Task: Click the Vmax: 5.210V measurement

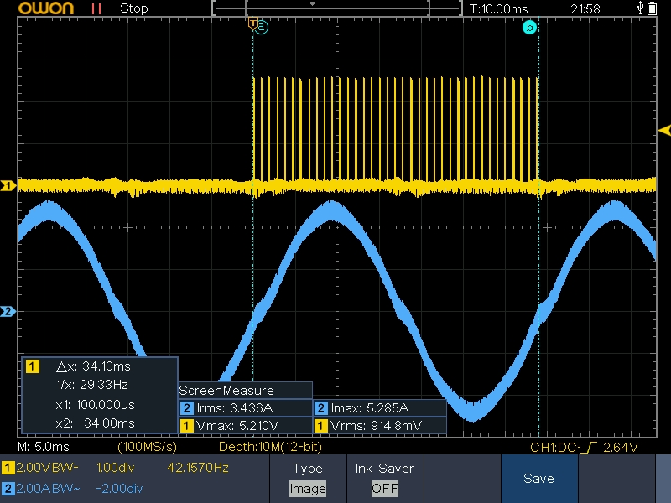Action: (237, 426)
